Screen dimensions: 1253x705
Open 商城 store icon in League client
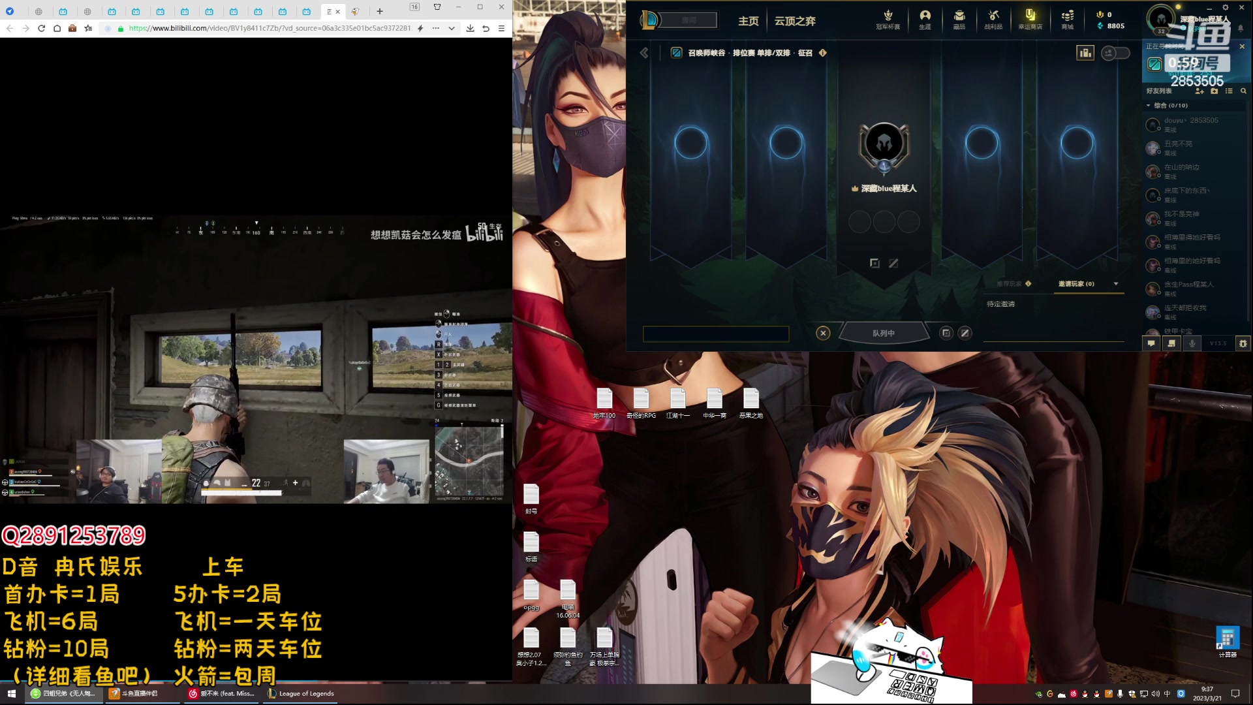point(1067,19)
